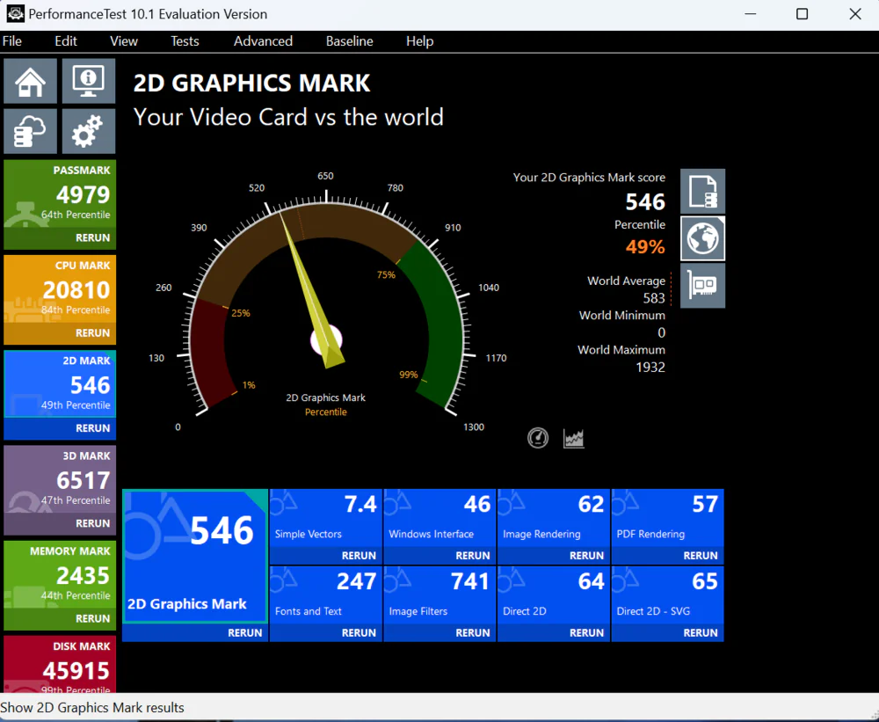Image resolution: width=879 pixels, height=722 pixels.
Task: Select the Direct 2D - SVG 65 tile
Action: 667,595
